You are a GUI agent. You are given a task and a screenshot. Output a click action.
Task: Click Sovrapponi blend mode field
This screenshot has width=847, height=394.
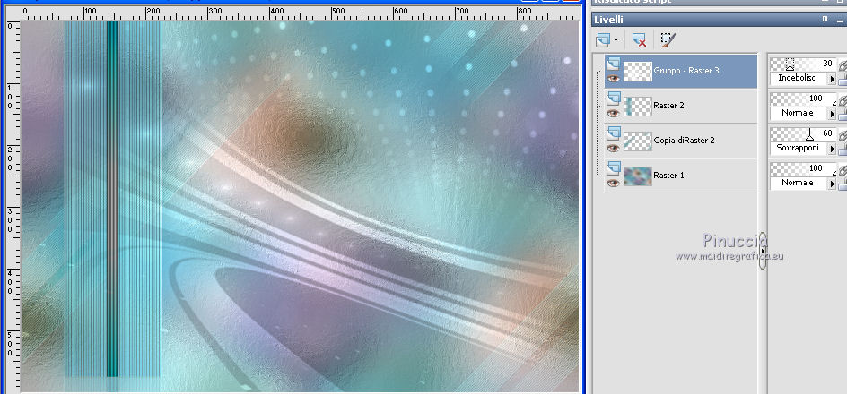[799, 149]
